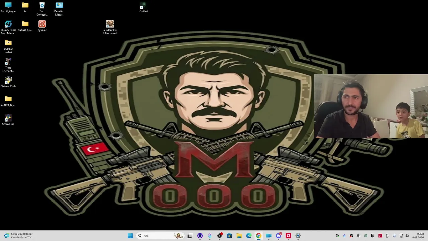This screenshot has width=428, height=241.
Task: Open the Pc folder on desktop
Action: coord(25,7)
